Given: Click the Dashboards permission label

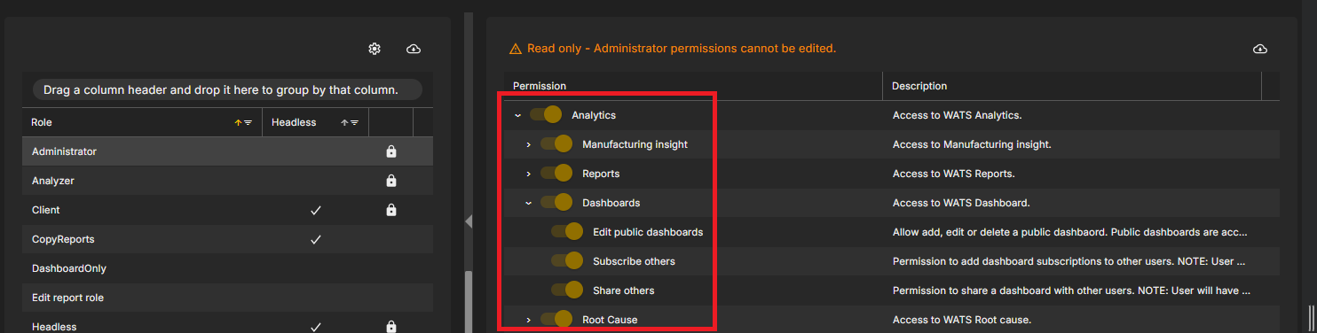Looking at the screenshot, I should click(611, 203).
